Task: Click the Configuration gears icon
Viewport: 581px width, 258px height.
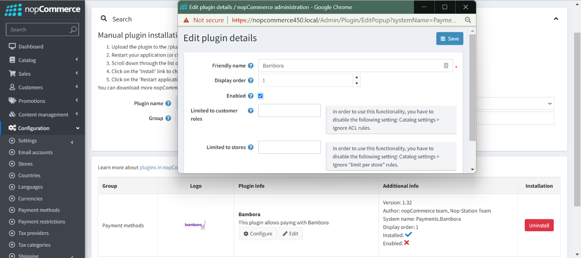Action: tap(12, 128)
